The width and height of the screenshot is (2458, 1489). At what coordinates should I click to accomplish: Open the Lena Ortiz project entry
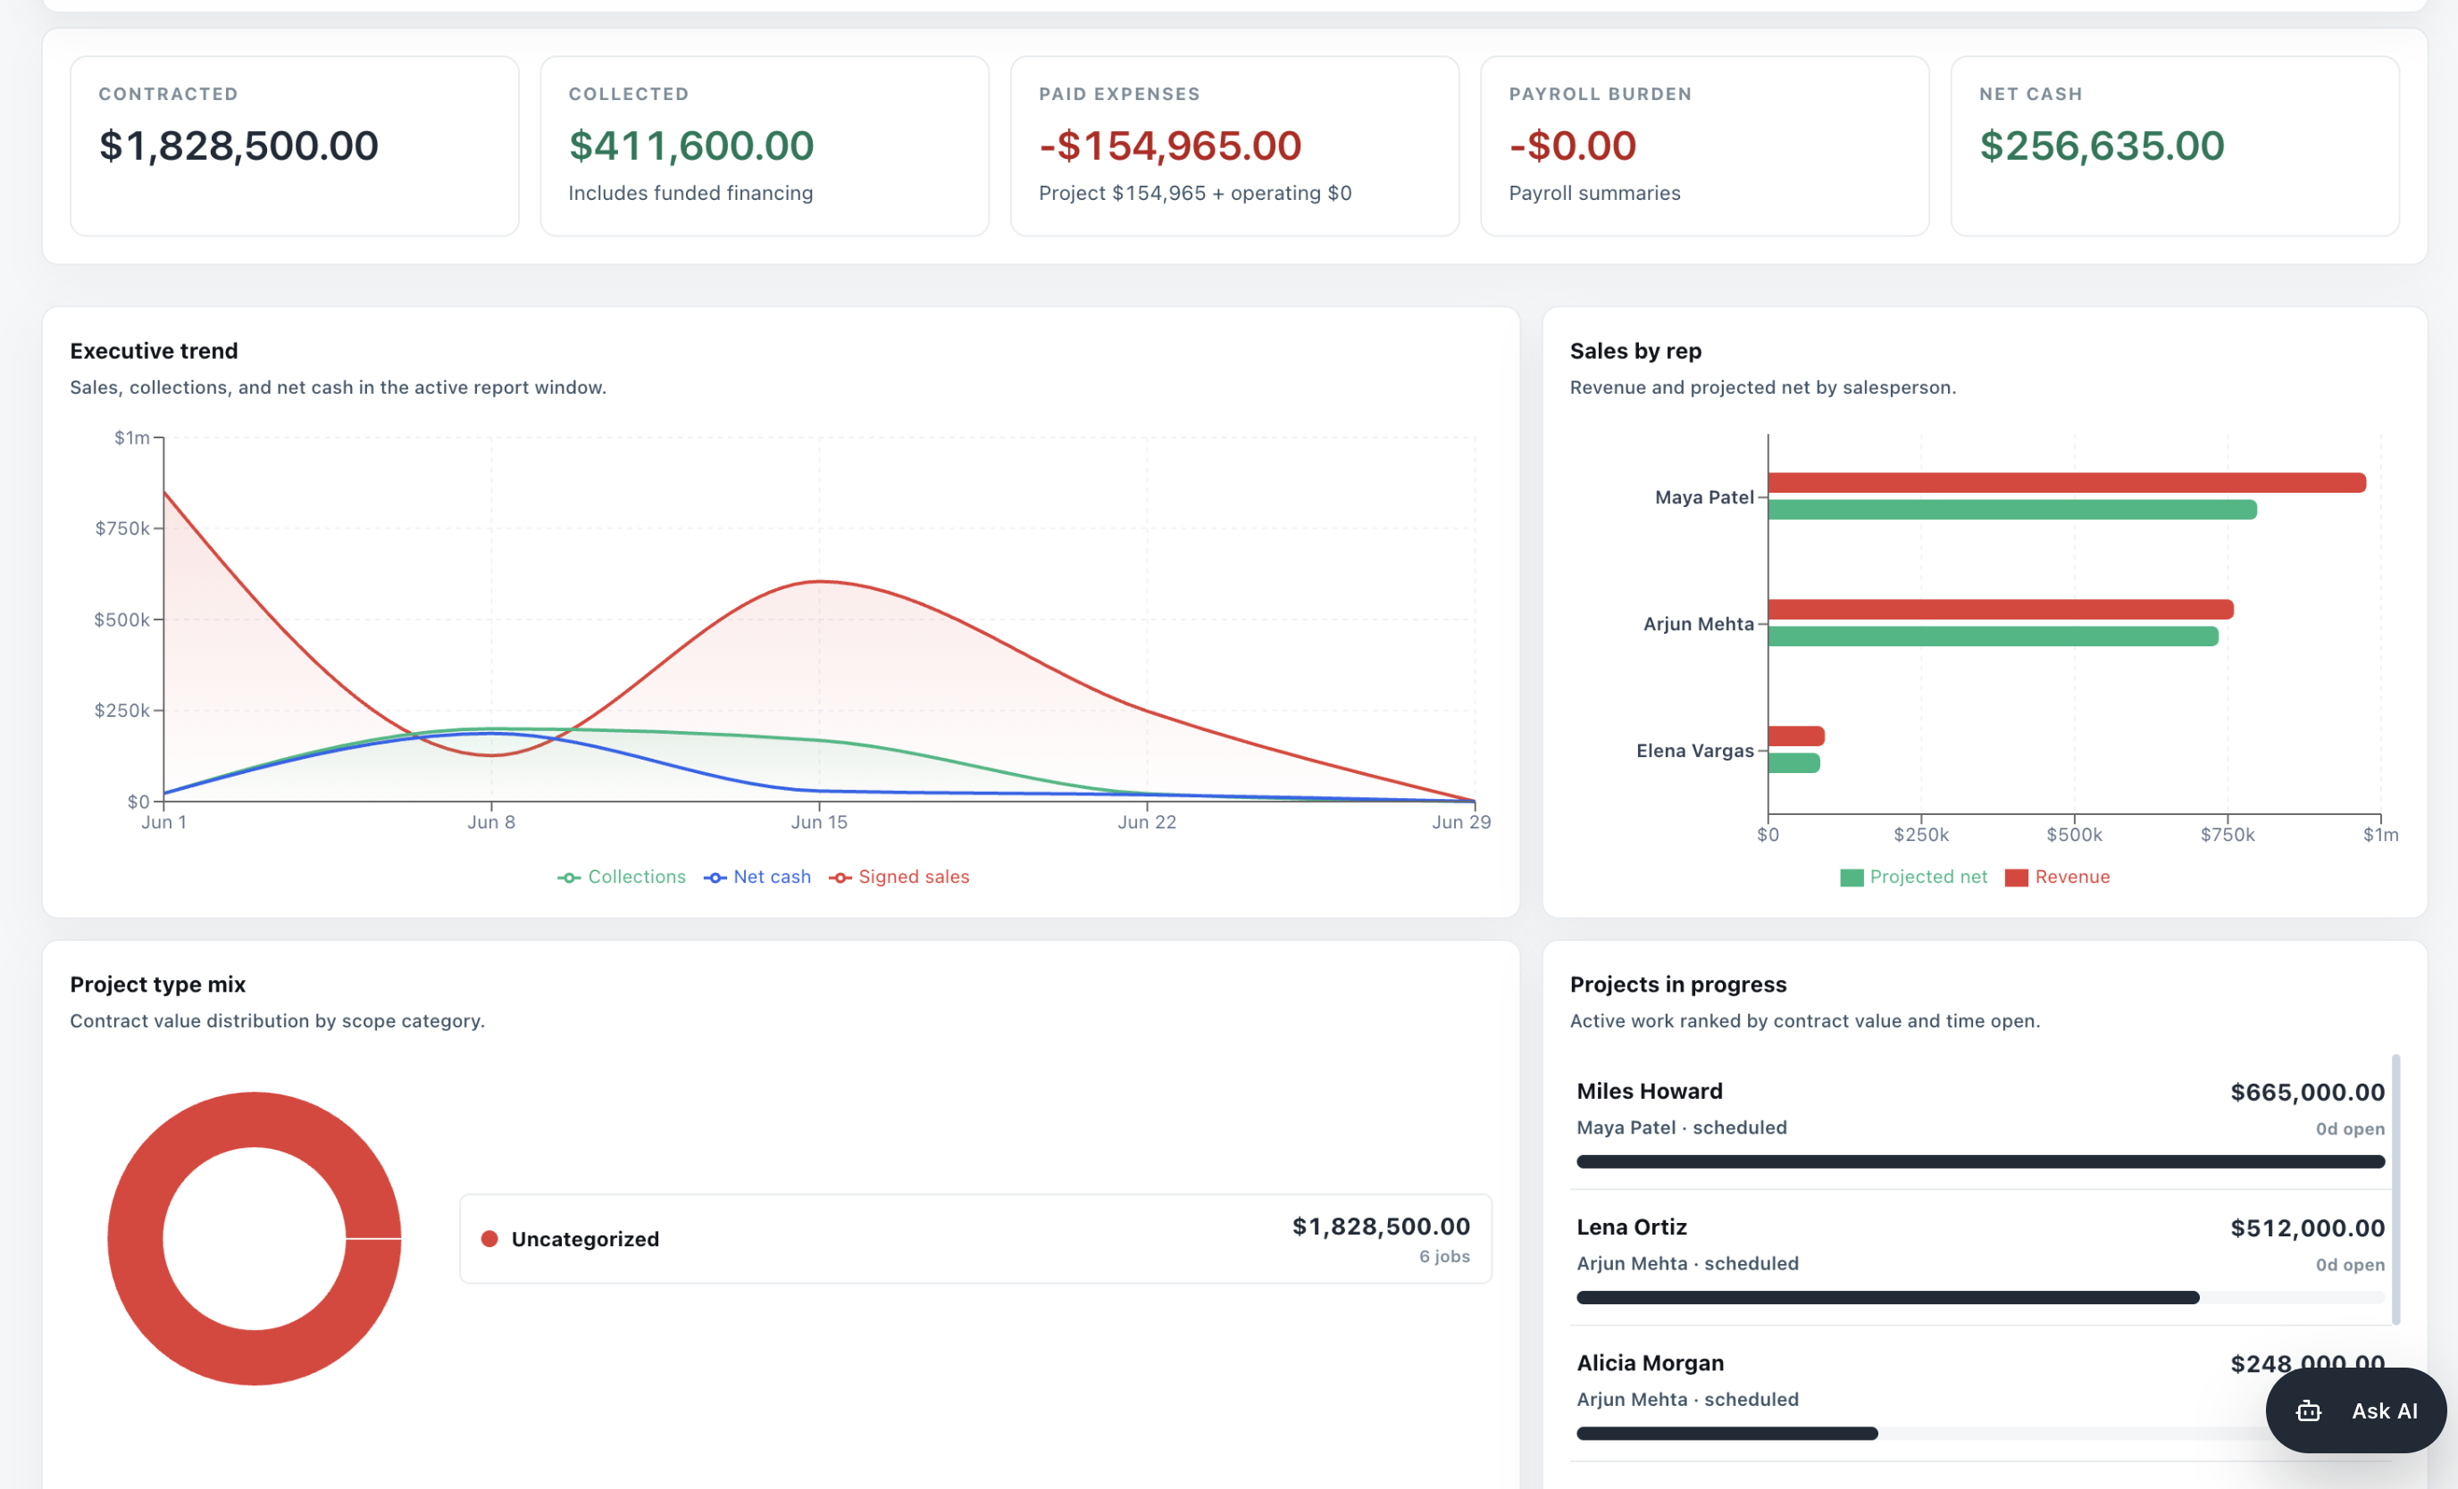pos(1980,1258)
